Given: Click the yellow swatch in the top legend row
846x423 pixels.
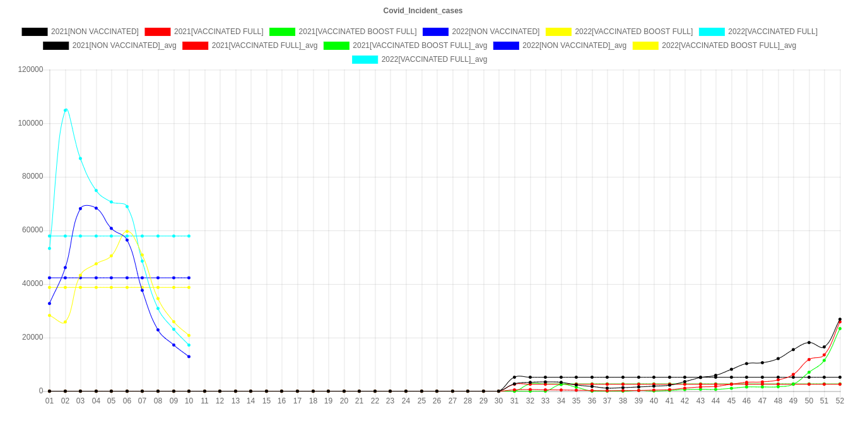Looking at the screenshot, I should click(x=558, y=32).
